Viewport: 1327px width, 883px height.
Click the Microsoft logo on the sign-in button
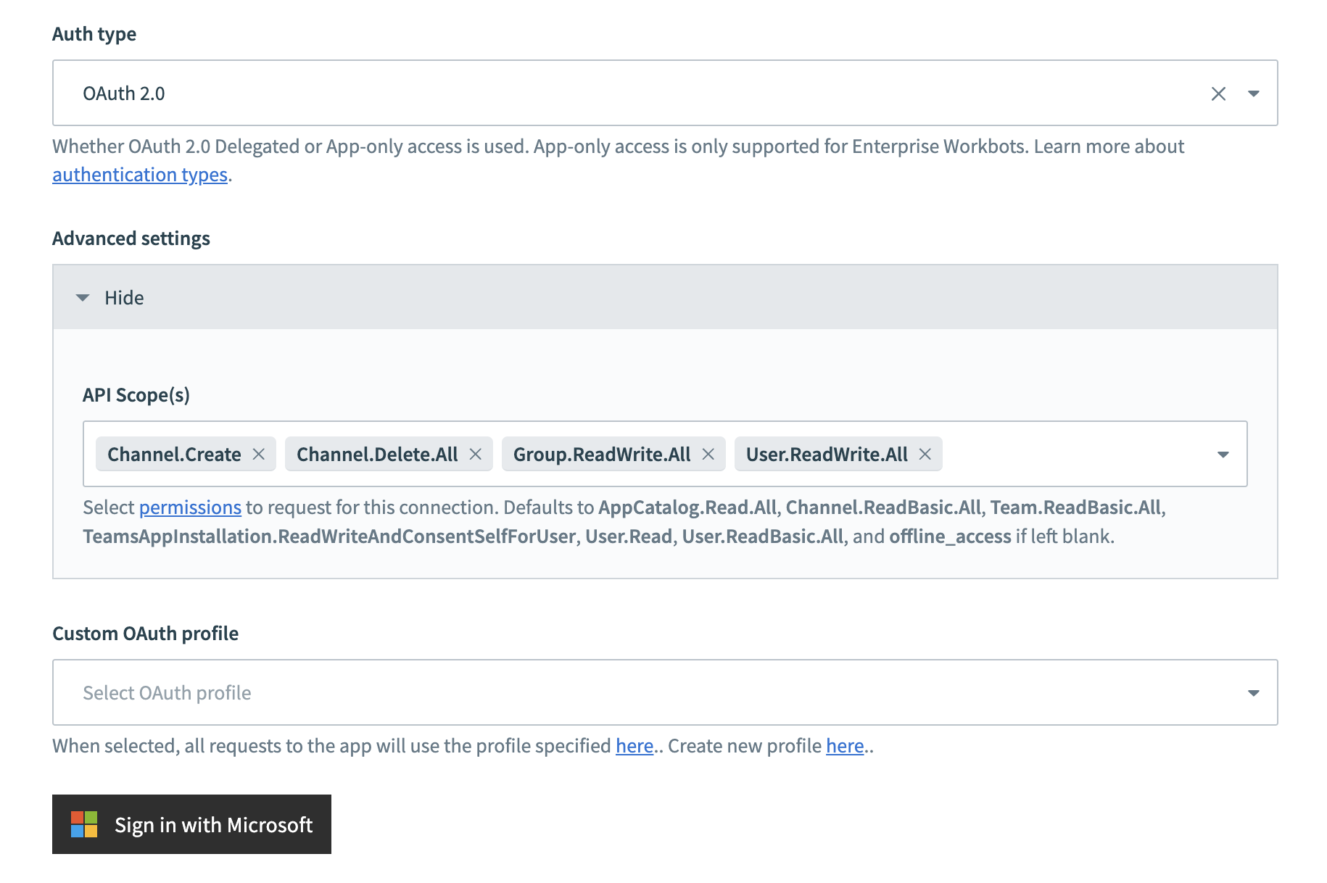pyautogui.click(x=83, y=824)
